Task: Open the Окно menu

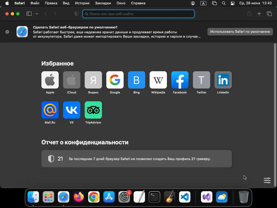Action: (121, 3)
